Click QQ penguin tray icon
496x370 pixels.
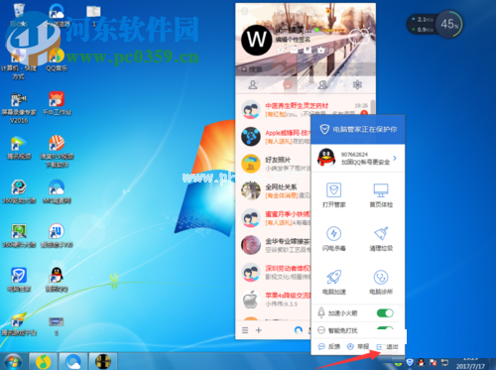(x=421, y=362)
